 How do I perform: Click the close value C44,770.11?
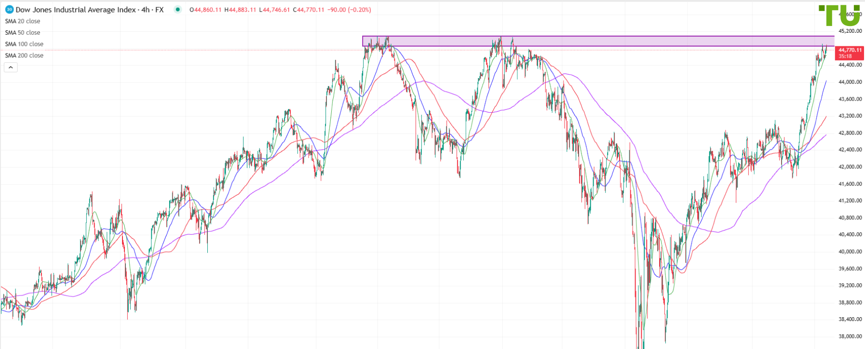coord(308,10)
